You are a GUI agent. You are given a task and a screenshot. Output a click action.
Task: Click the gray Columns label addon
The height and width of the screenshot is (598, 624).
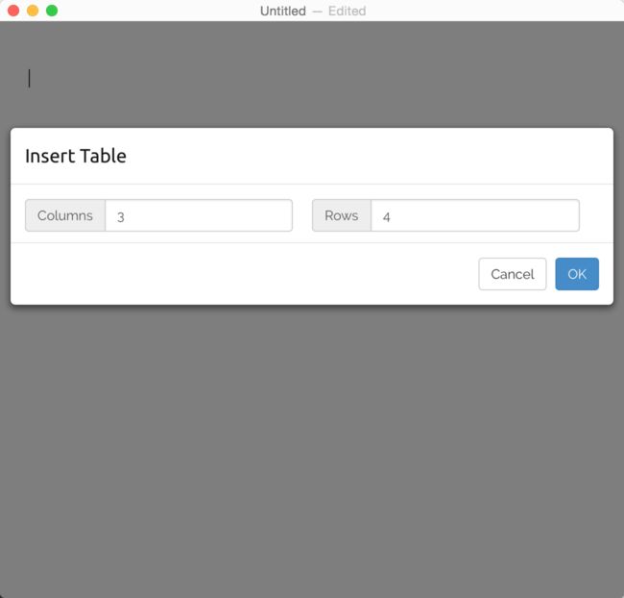click(65, 215)
